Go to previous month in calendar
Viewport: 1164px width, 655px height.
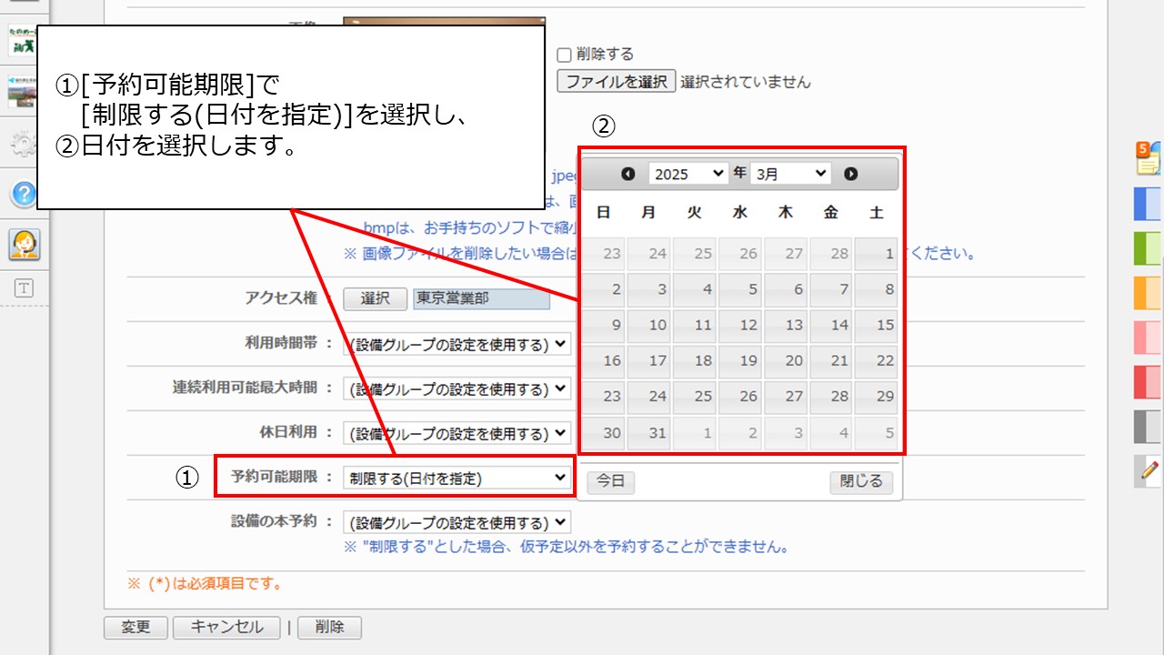627,174
